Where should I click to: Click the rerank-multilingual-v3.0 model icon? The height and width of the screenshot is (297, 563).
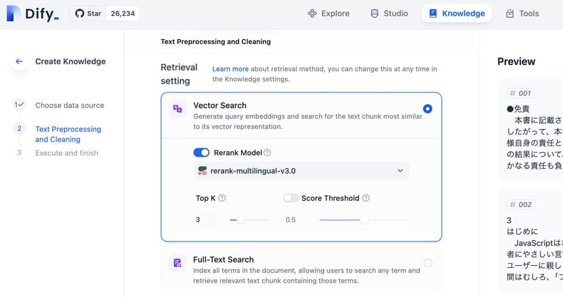pos(202,171)
